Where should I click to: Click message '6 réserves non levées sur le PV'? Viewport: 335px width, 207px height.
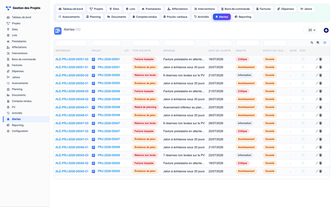(184, 123)
